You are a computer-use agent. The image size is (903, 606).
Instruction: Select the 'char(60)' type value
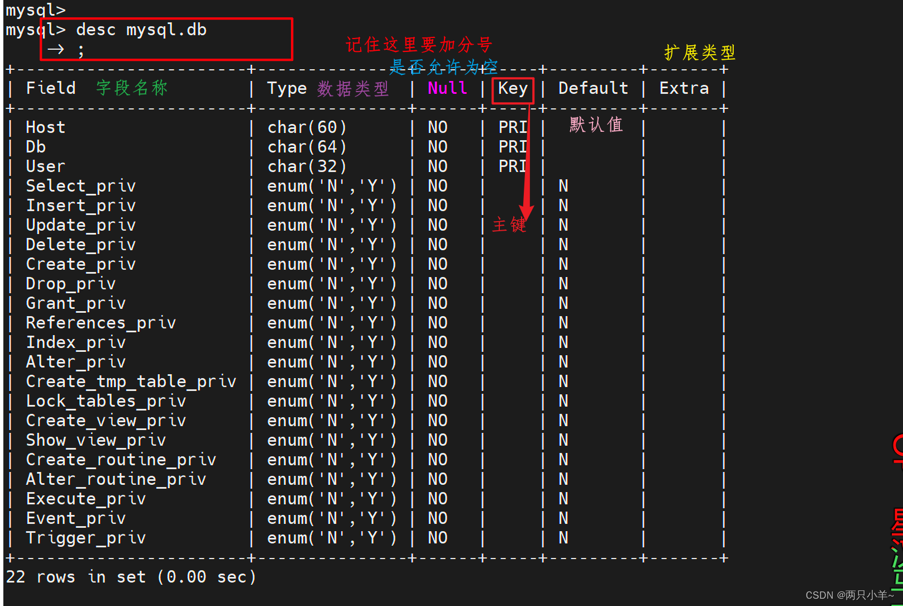[x=307, y=127]
